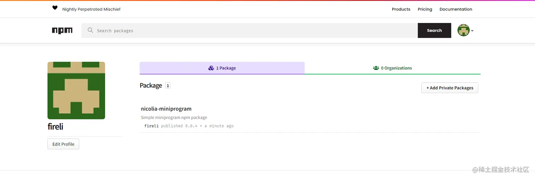This screenshot has height=179, width=535.
Task: Open the Products menu
Action: click(401, 9)
